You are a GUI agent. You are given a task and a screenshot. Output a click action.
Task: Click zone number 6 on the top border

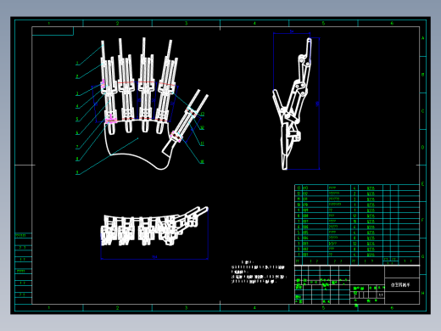click(392, 23)
